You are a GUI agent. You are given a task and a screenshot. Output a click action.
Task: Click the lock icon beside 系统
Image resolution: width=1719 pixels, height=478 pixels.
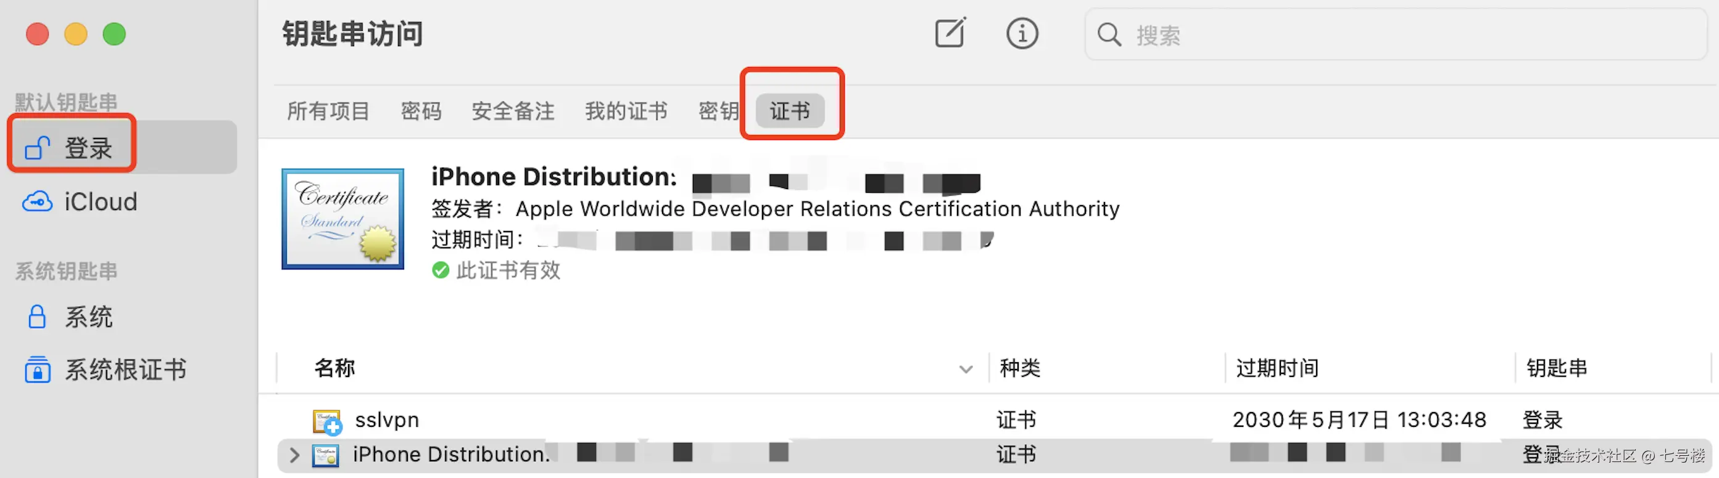click(x=38, y=317)
